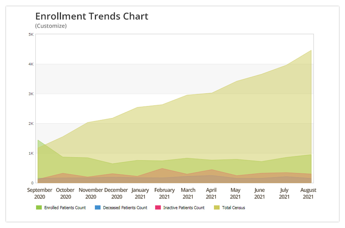Select the September 2020 axis label
The image size is (345, 228).
(40, 193)
